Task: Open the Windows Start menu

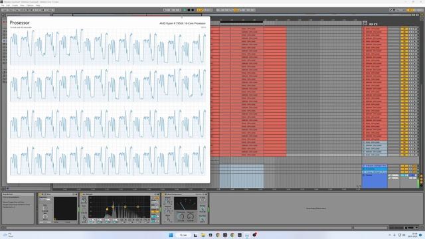Action: point(171,235)
